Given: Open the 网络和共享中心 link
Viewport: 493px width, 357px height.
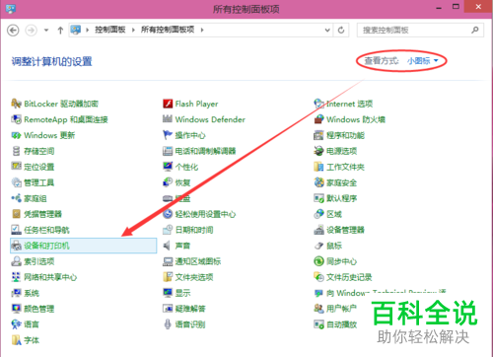Looking at the screenshot, I should pos(50,277).
